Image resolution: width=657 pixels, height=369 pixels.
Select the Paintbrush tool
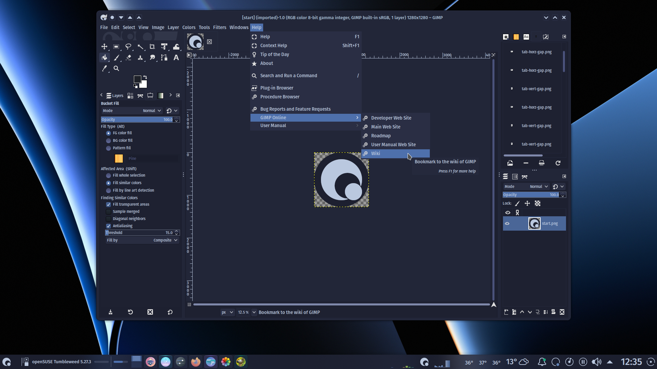116,58
